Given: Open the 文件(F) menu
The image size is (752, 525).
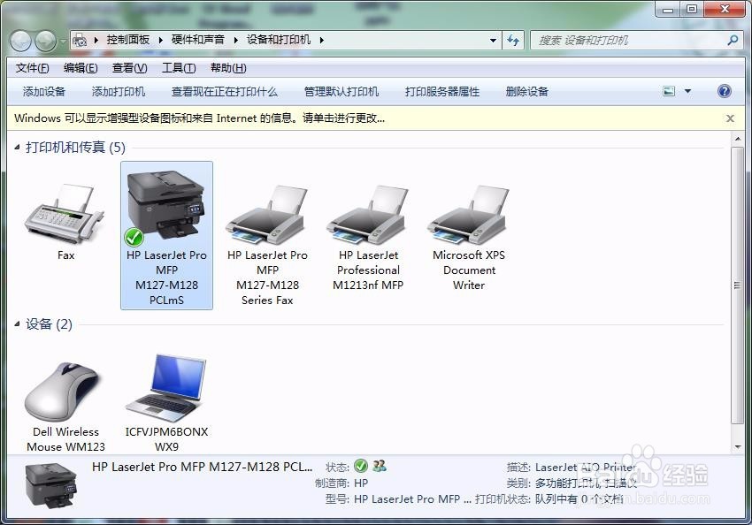Looking at the screenshot, I should (x=32, y=68).
